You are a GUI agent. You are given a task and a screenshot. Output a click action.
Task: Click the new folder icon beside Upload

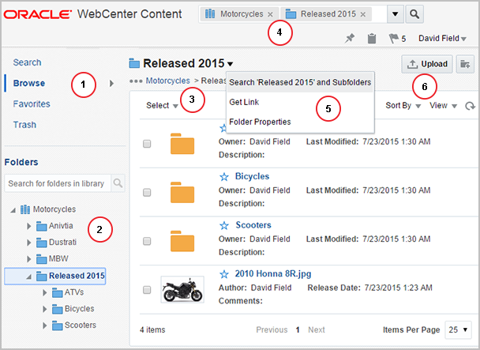[465, 64]
